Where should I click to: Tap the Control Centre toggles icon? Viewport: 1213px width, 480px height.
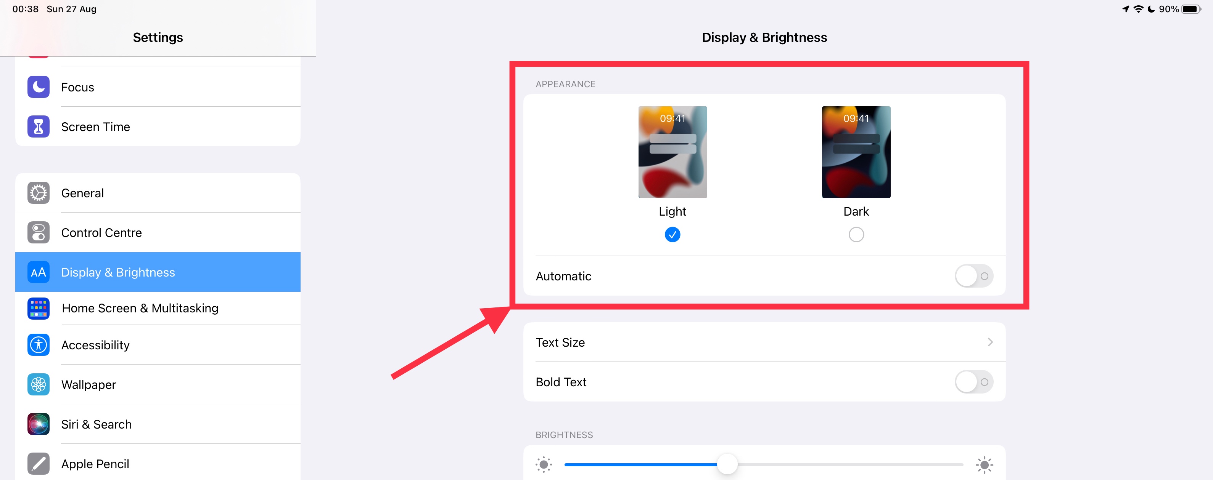click(38, 232)
